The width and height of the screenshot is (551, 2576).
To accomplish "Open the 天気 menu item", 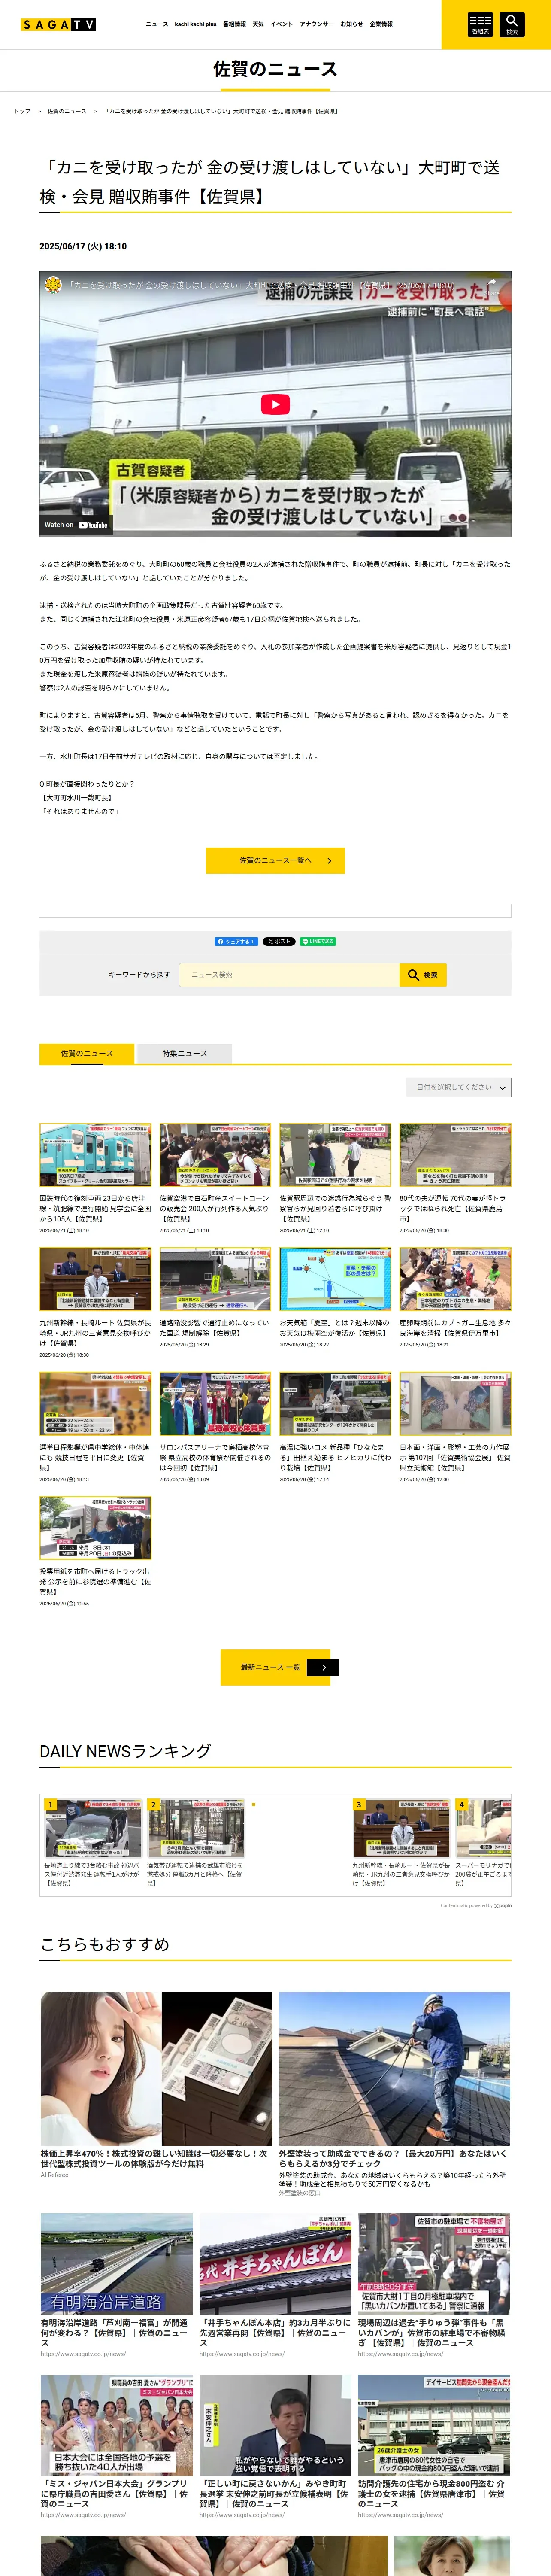I will (x=258, y=24).
